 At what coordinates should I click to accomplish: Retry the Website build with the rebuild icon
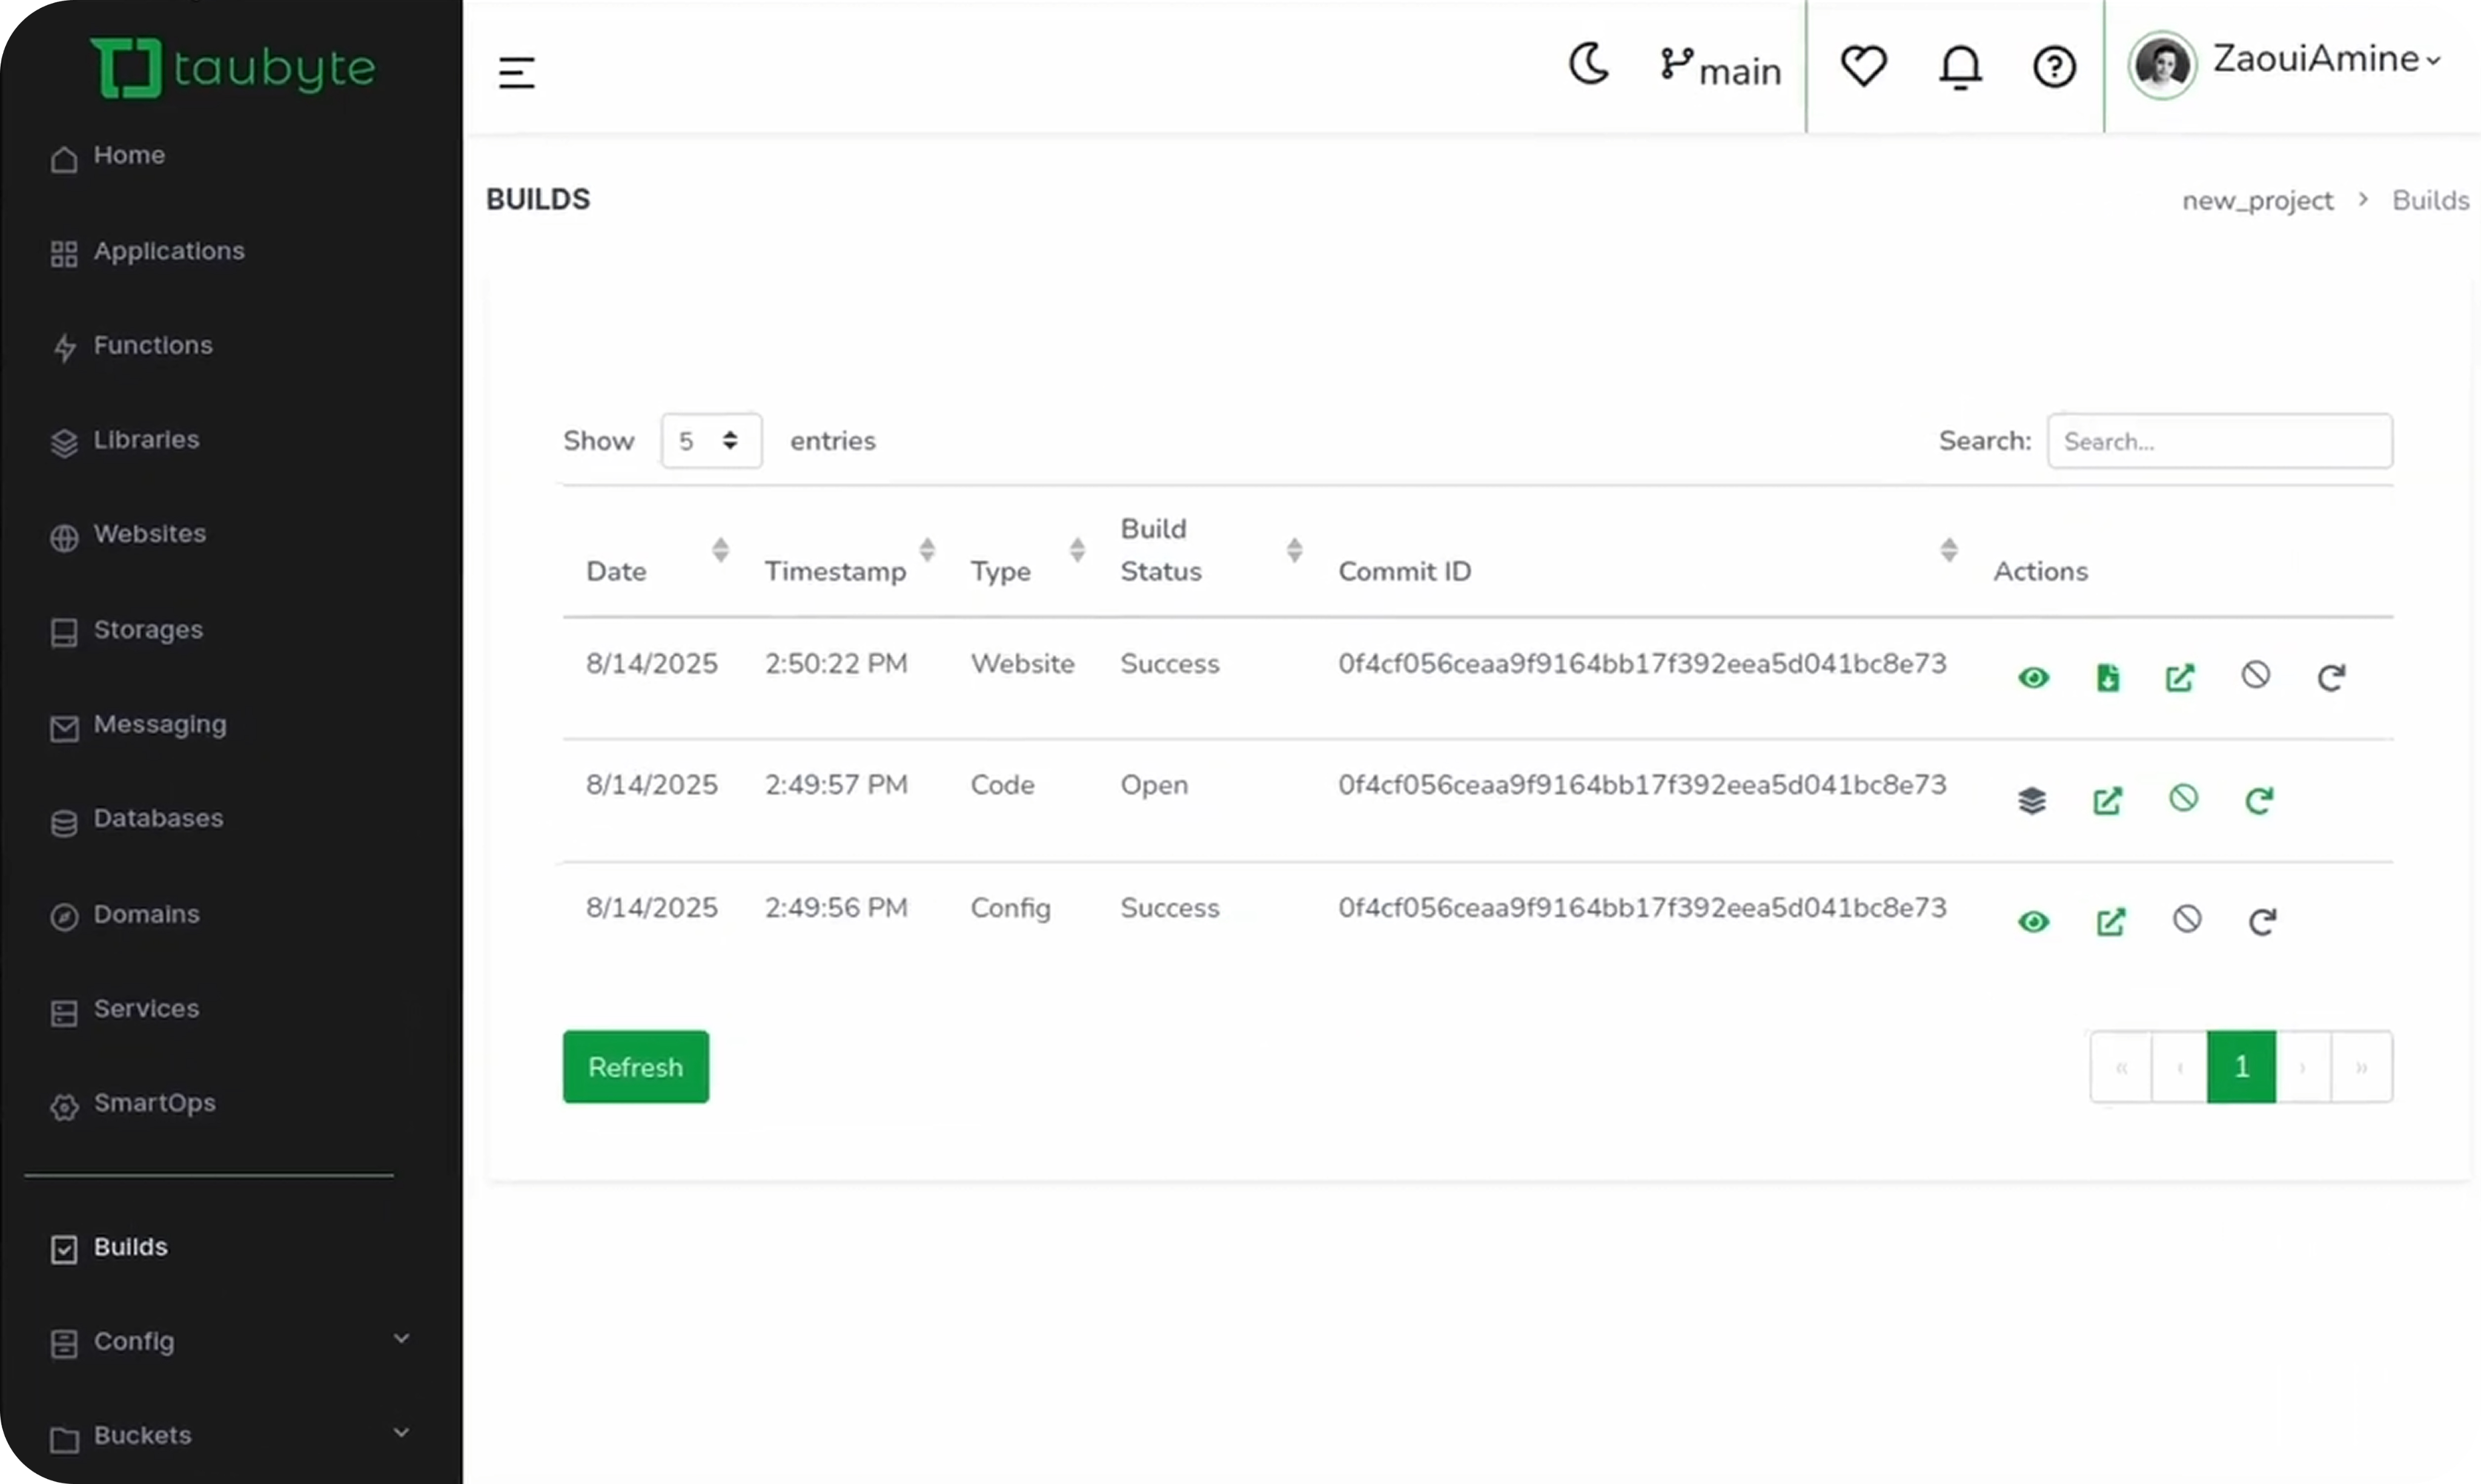coord(2332,678)
